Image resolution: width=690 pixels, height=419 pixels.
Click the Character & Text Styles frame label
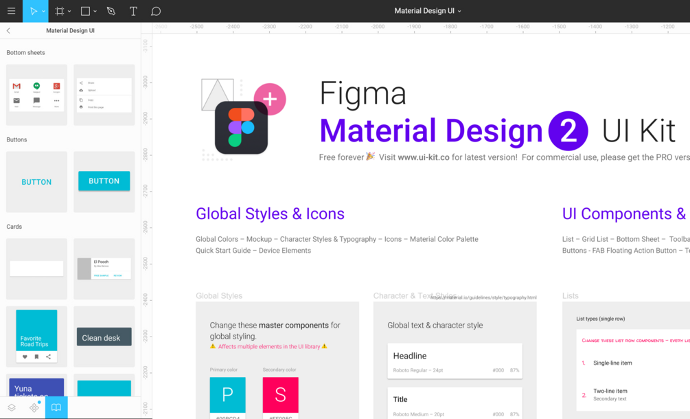pos(415,296)
